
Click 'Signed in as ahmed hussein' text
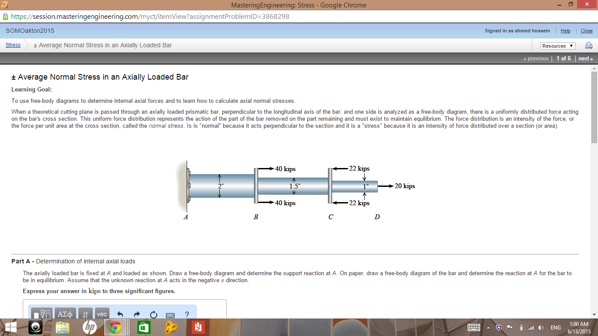point(517,31)
